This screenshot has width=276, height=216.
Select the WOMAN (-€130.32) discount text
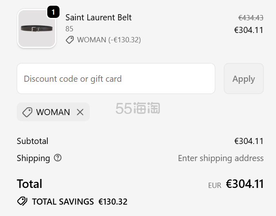(109, 40)
